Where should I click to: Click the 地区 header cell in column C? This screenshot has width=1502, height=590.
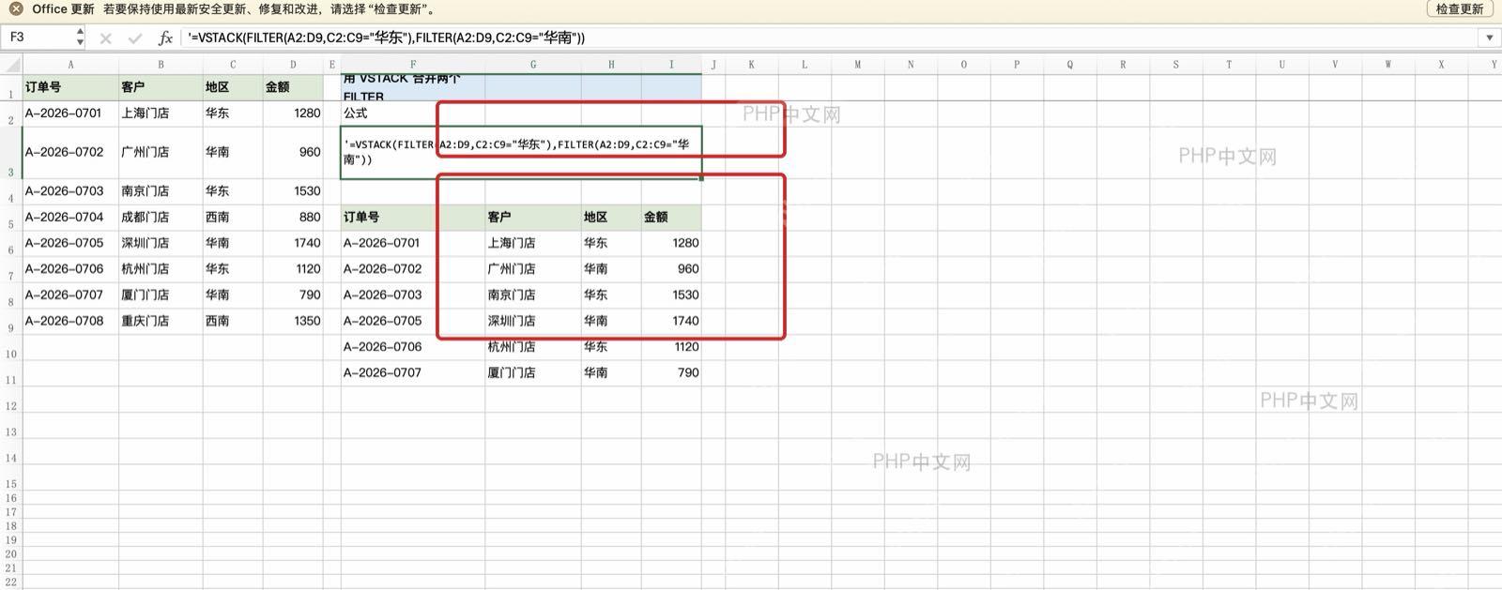click(233, 87)
